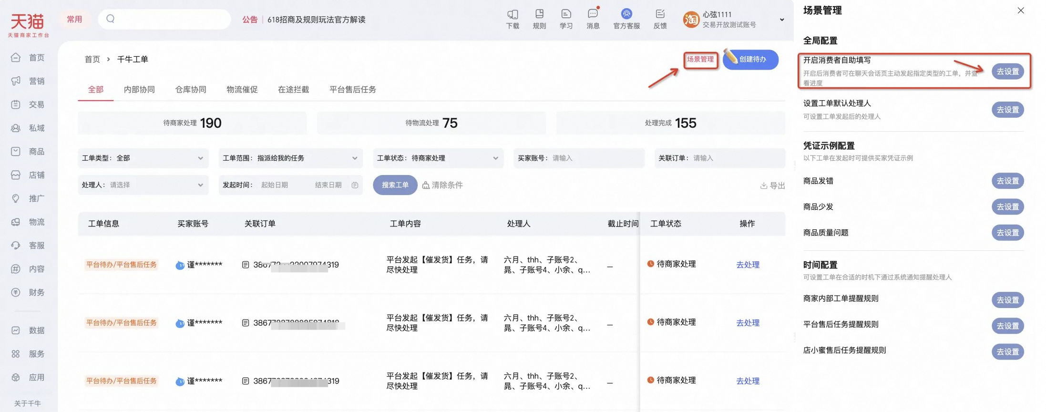
Task: Open 数据 sidebar icon
Action: pos(16,330)
